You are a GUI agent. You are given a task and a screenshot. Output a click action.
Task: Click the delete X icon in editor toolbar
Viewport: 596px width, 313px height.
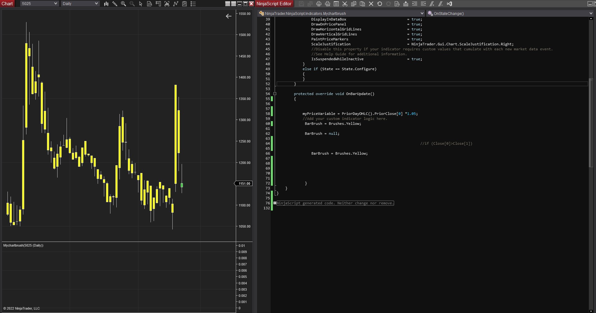point(371,4)
